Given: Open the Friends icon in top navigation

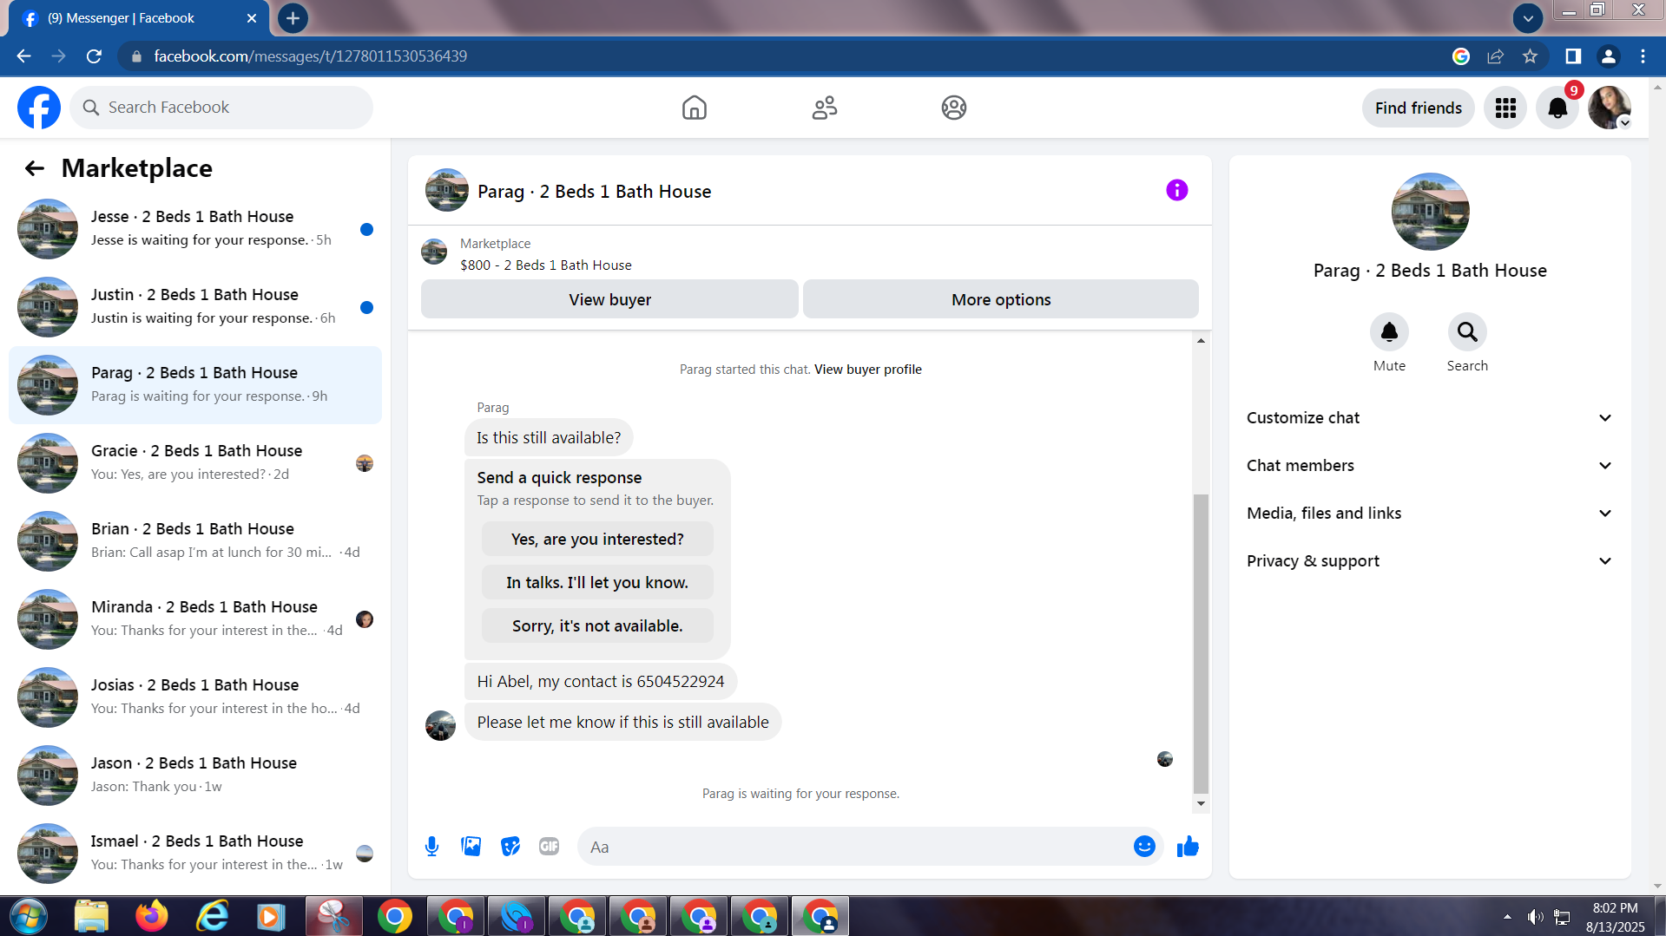Looking at the screenshot, I should pos(824,108).
